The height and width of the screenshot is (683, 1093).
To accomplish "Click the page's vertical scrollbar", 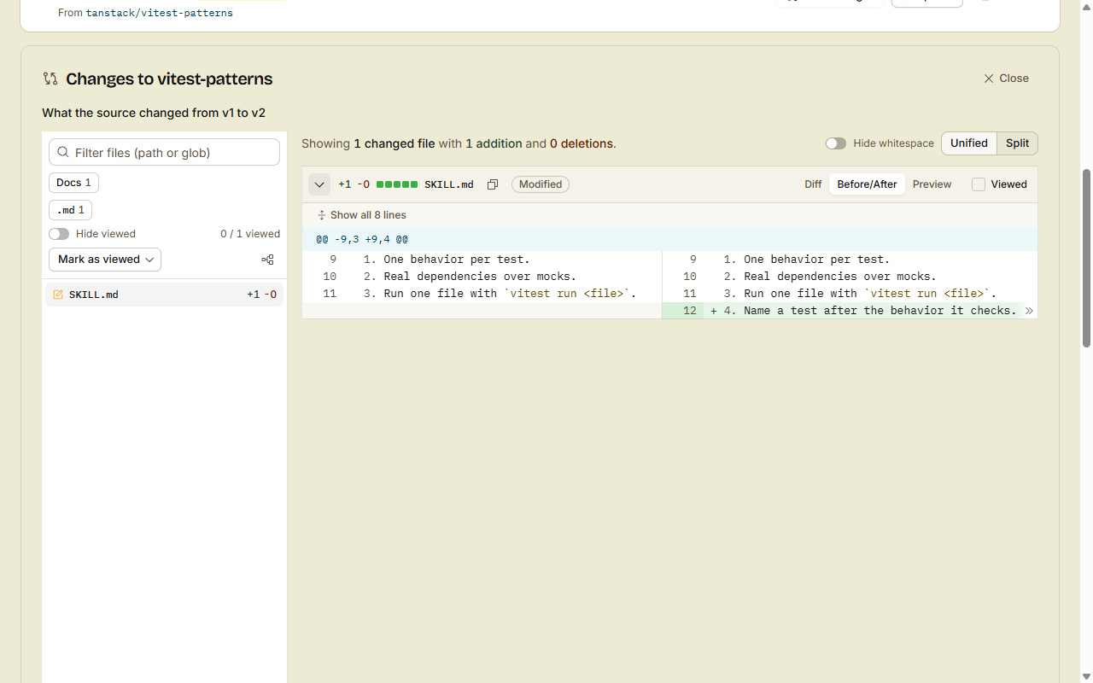I will click(1086, 256).
